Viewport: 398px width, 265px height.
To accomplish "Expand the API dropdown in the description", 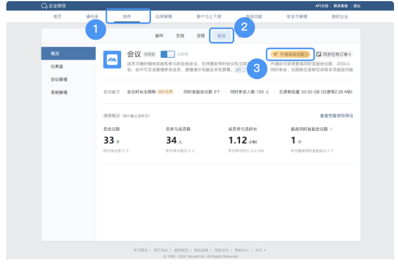I will click(240, 70).
